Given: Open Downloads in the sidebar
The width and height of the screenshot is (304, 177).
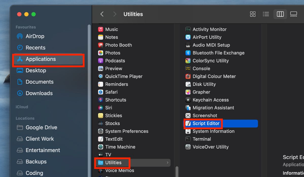Looking at the screenshot, I should click(x=34, y=93).
